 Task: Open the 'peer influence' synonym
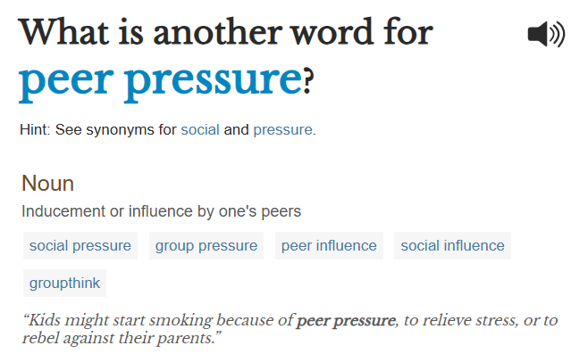tap(329, 245)
